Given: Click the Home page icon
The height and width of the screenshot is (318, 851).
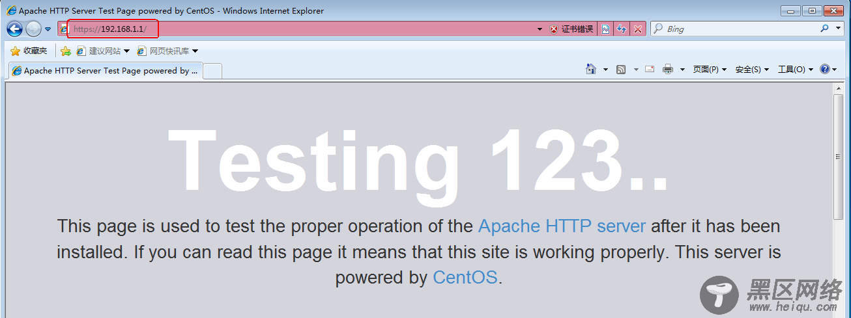Looking at the screenshot, I should 591,69.
